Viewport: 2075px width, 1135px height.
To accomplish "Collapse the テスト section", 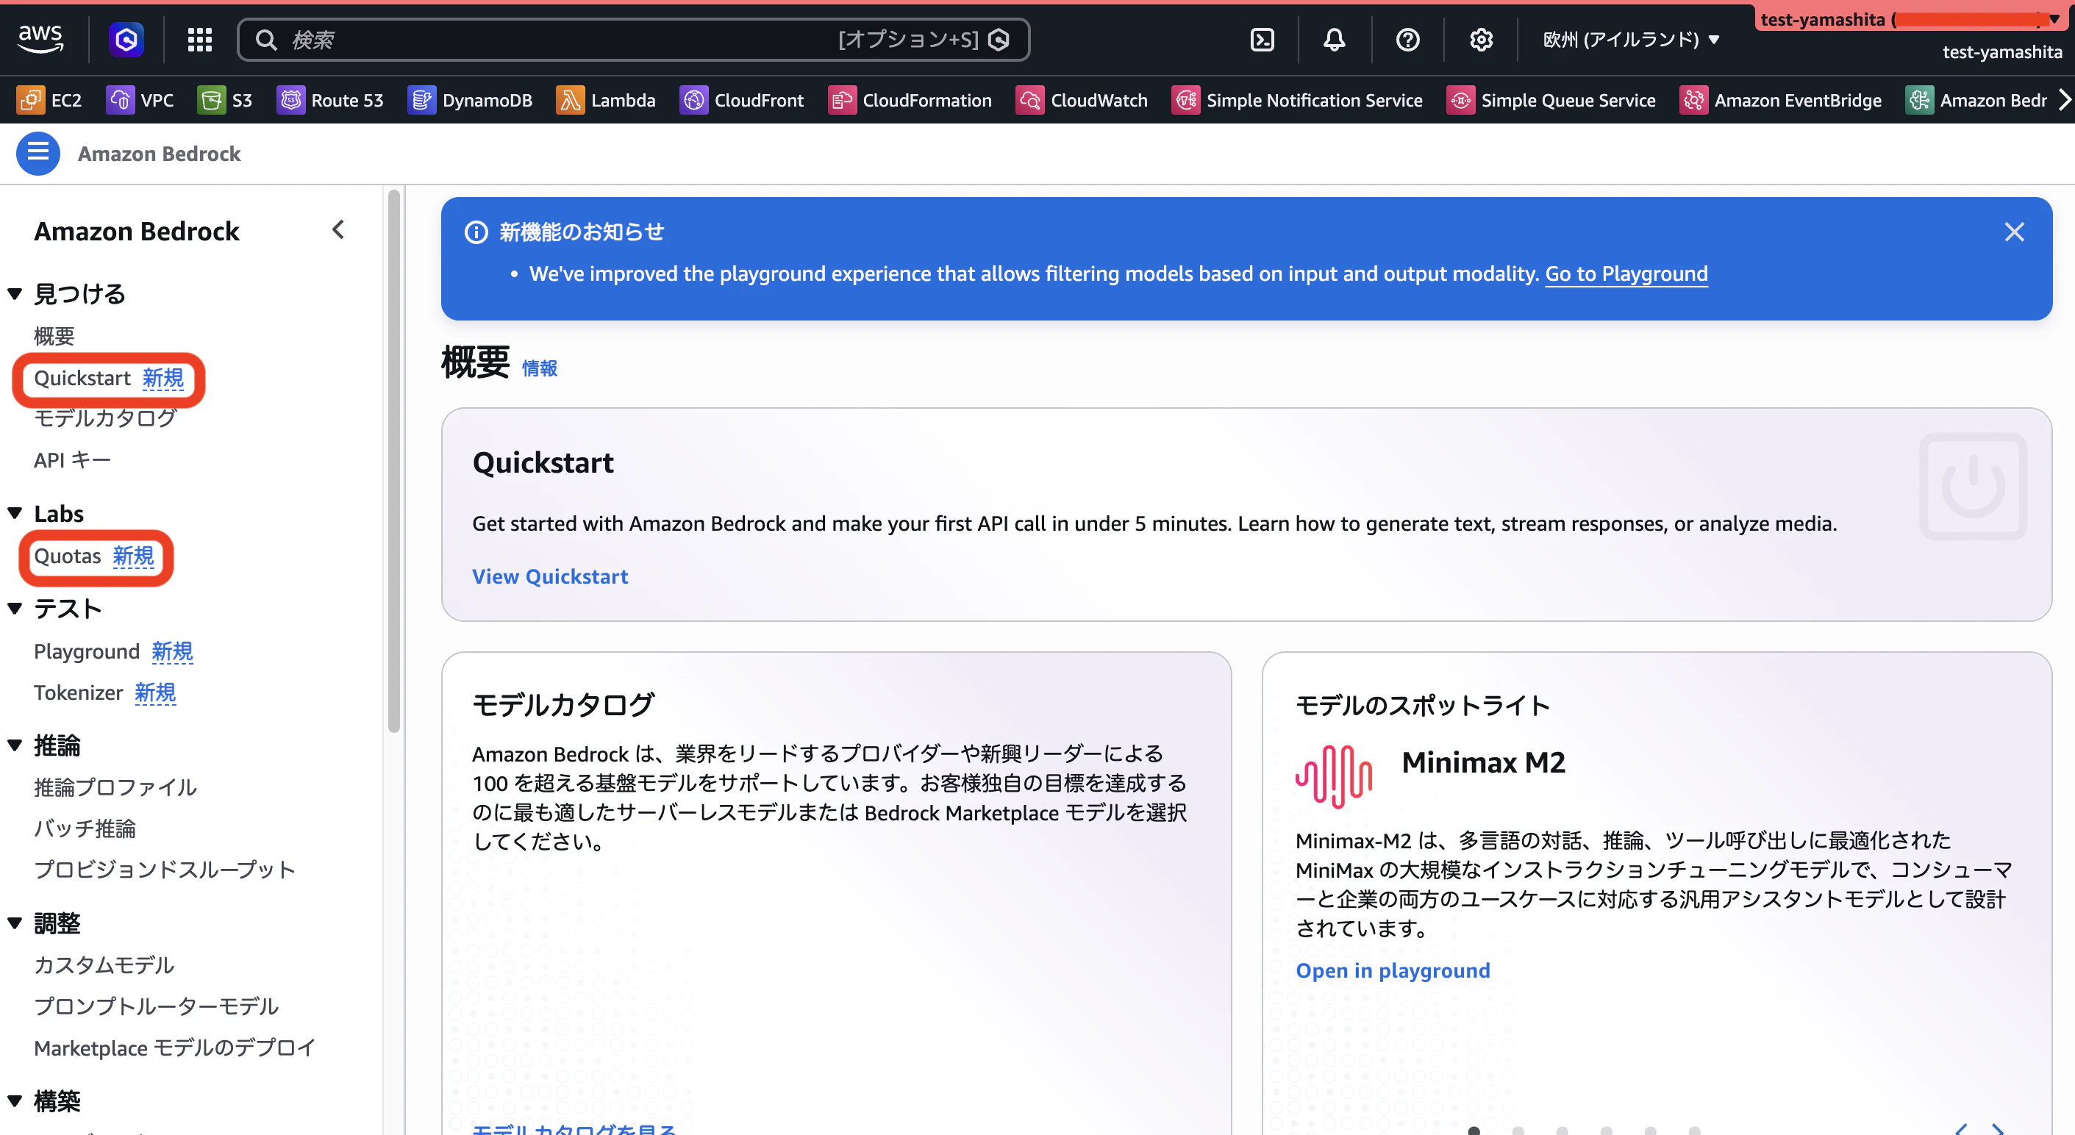I will tap(15, 609).
